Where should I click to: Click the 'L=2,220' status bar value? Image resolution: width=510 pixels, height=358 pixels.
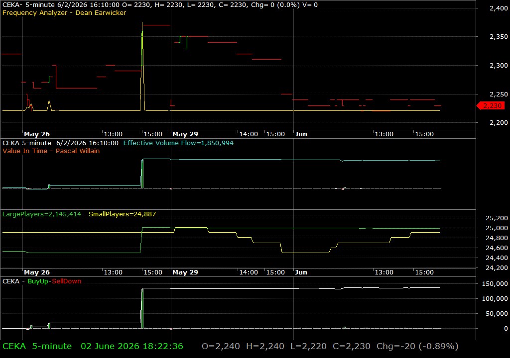pyautogui.click(x=308, y=346)
